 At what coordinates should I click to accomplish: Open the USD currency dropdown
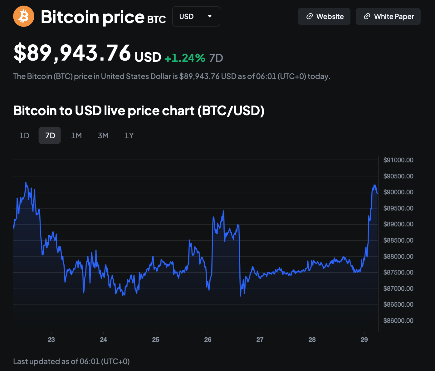[196, 17]
